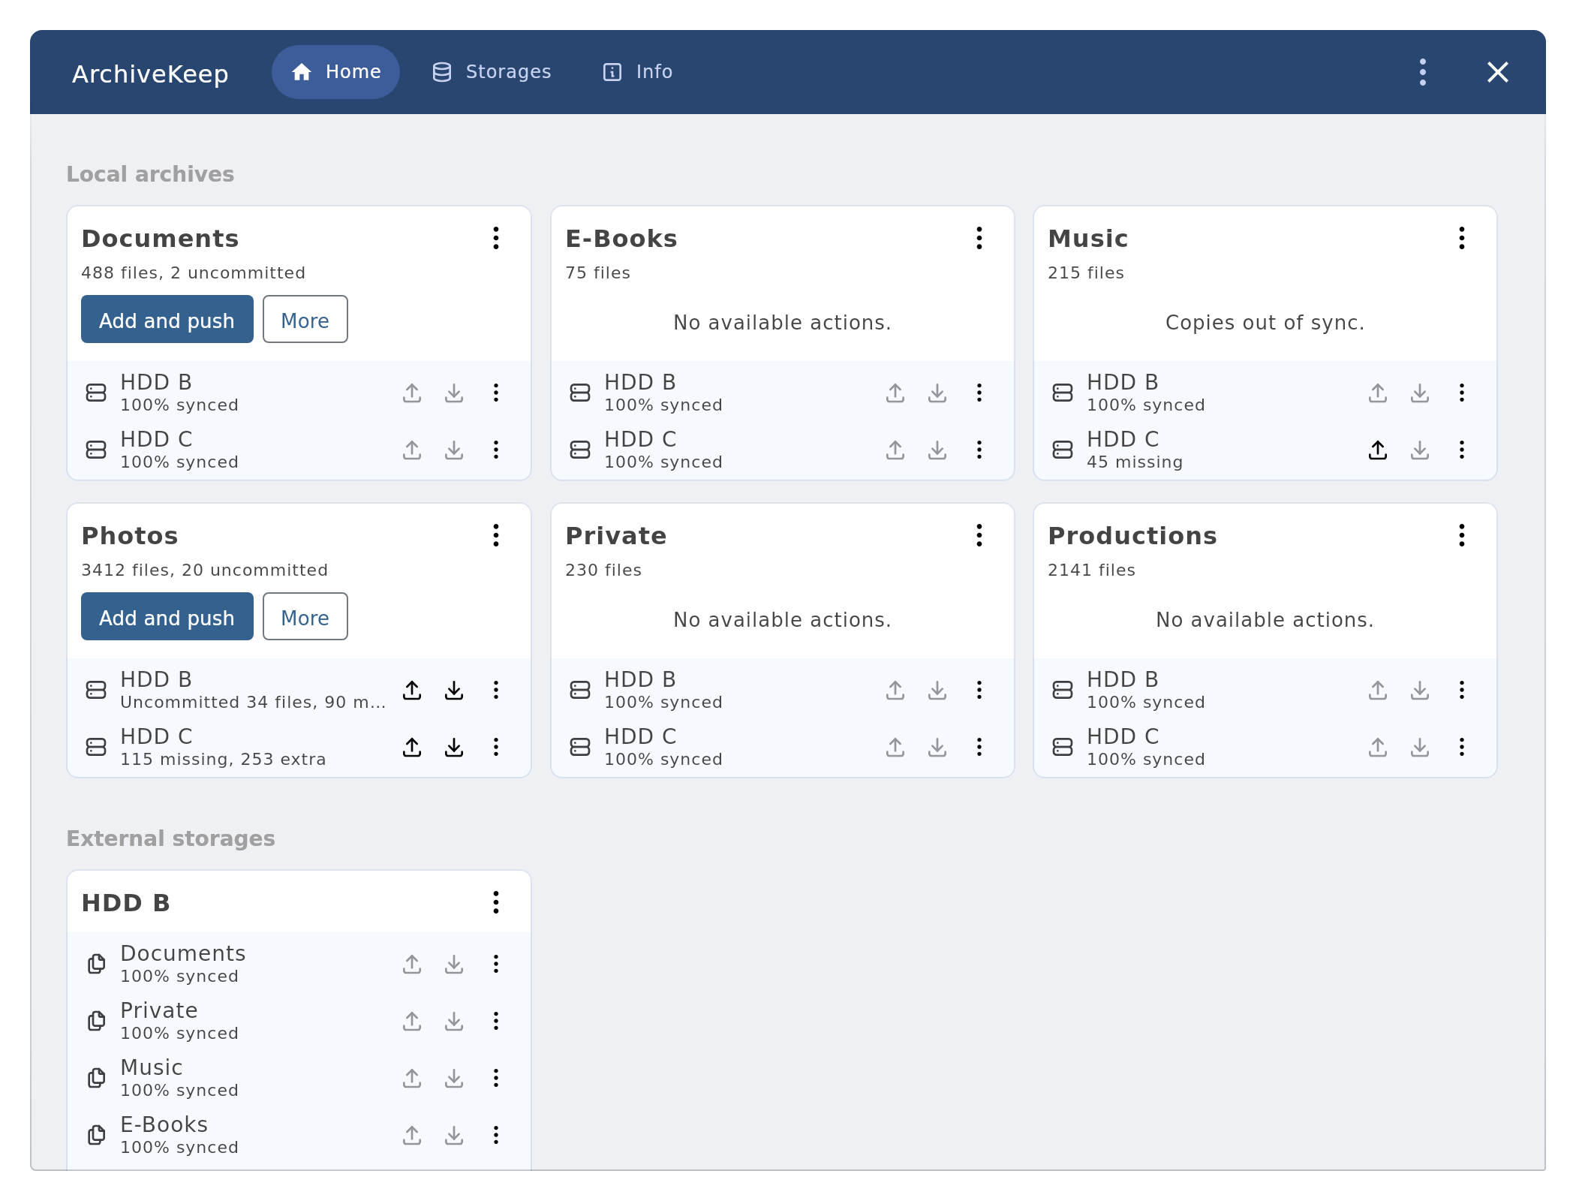1576x1201 pixels.
Task: Open E-Books HDD C row options menu
Action: [x=979, y=450]
